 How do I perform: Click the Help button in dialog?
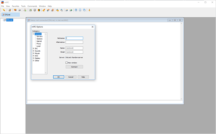coord(83,77)
